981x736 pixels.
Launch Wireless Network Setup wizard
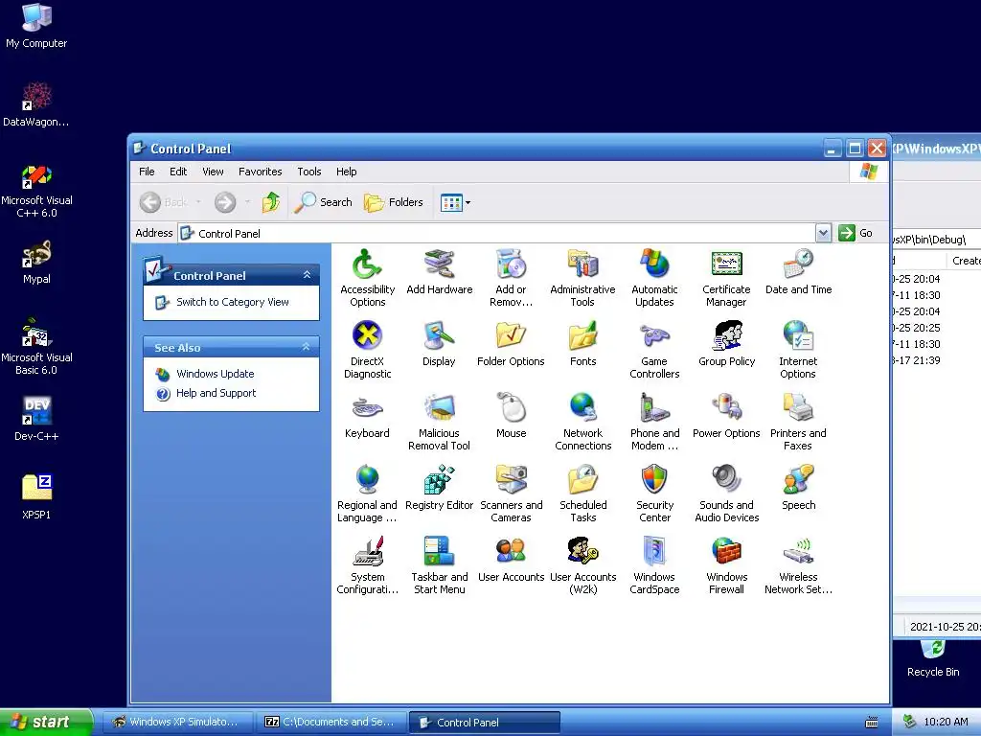[x=798, y=565]
